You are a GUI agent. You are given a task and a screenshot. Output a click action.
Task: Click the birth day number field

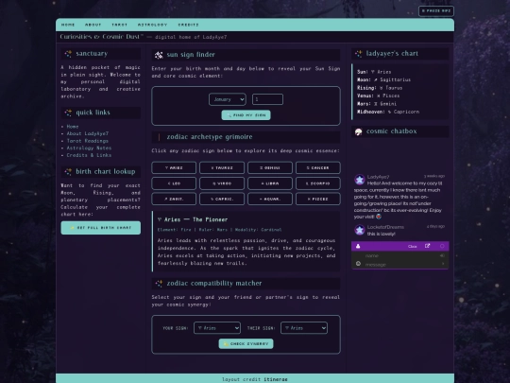coord(267,99)
